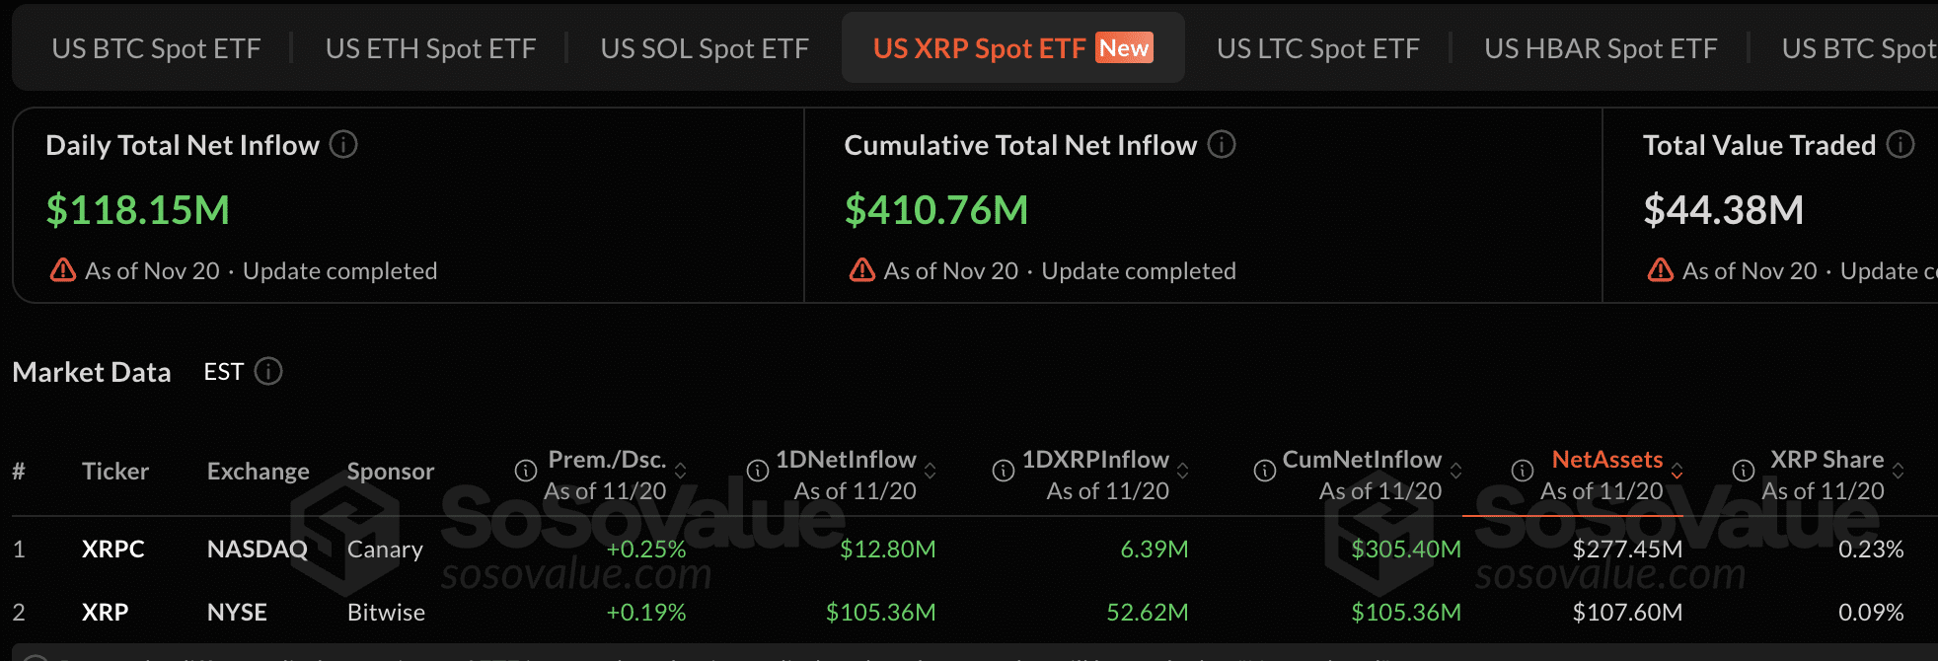Click the Bitwise XRP ticker link
Image resolution: width=1938 pixels, height=661 pixels.
[106, 613]
